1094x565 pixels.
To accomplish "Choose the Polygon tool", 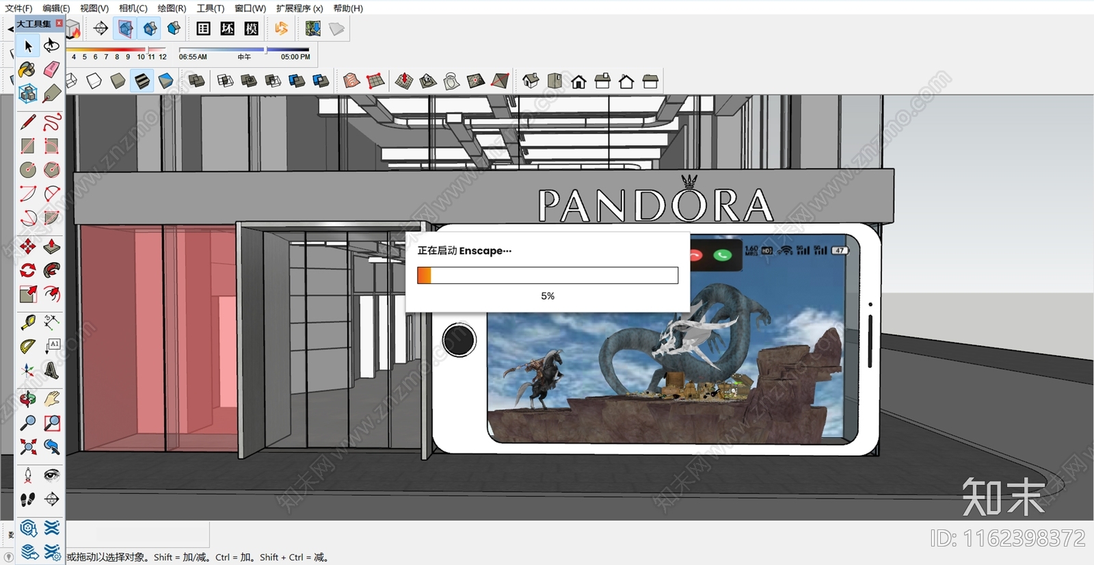I will coord(52,170).
